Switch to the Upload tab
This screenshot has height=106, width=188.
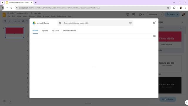click(x=45, y=31)
